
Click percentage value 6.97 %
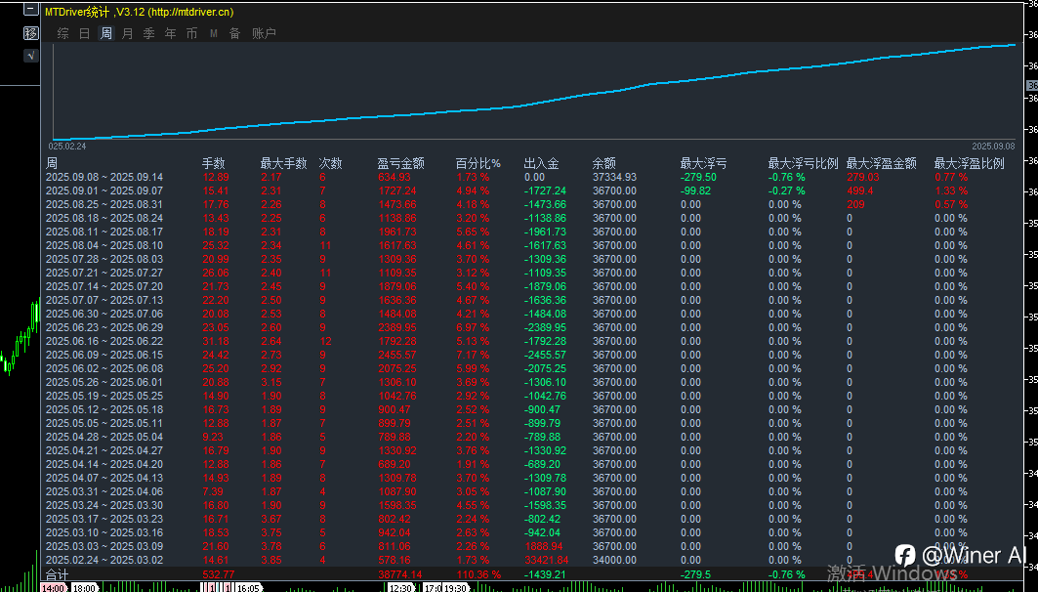pyautogui.click(x=473, y=327)
